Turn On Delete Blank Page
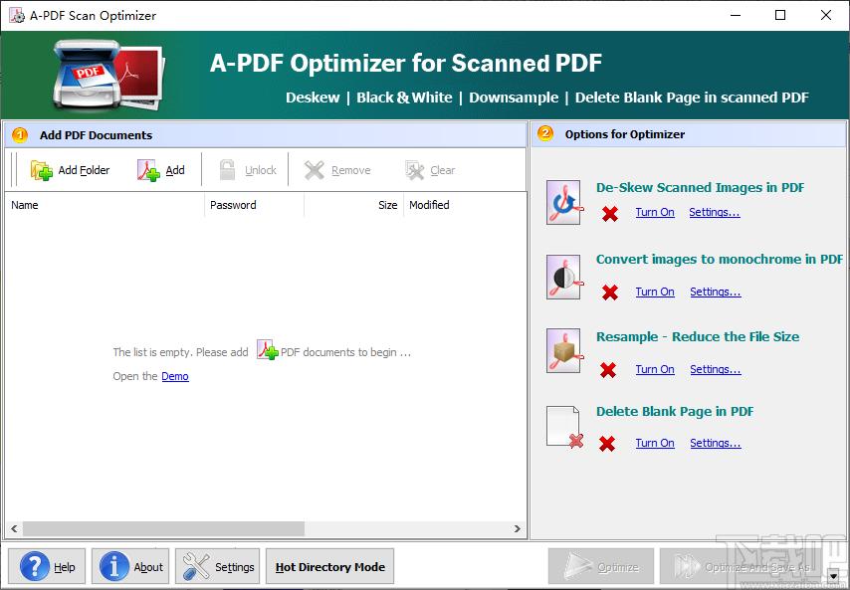850x590 pixels. pyautogui.click(x=655, y=443)
